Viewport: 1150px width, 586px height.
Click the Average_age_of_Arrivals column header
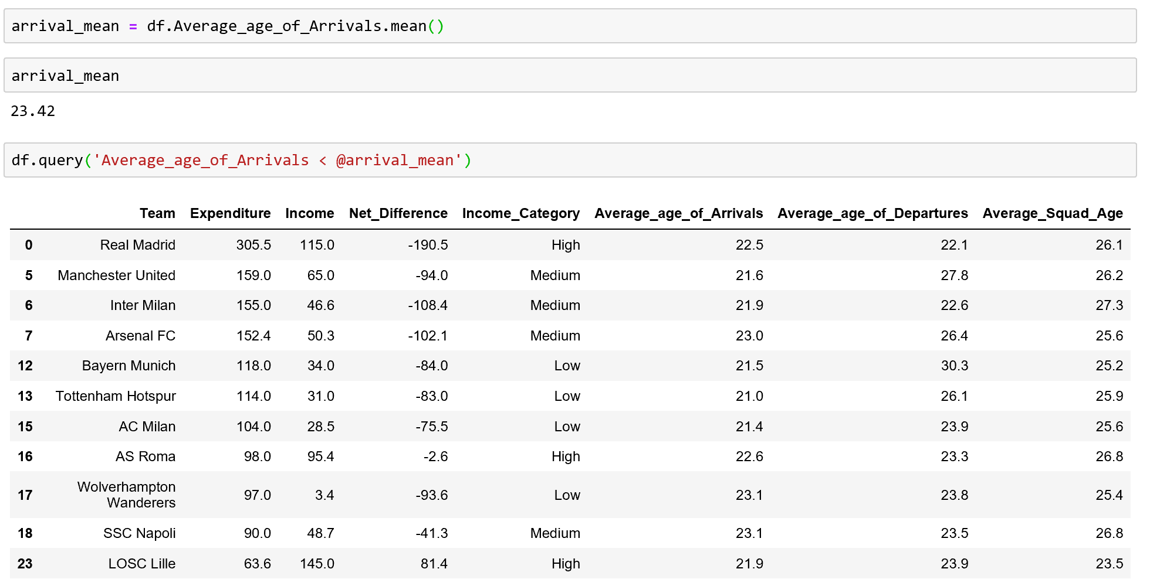[678, 213]
